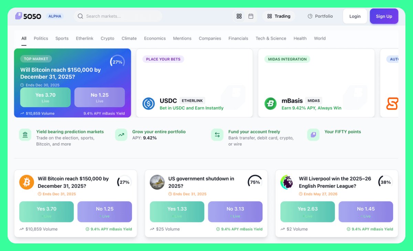The image size is (413, 251).
Task: Open Liverpool Premier League market title
Action: click(x=335, y=182)
